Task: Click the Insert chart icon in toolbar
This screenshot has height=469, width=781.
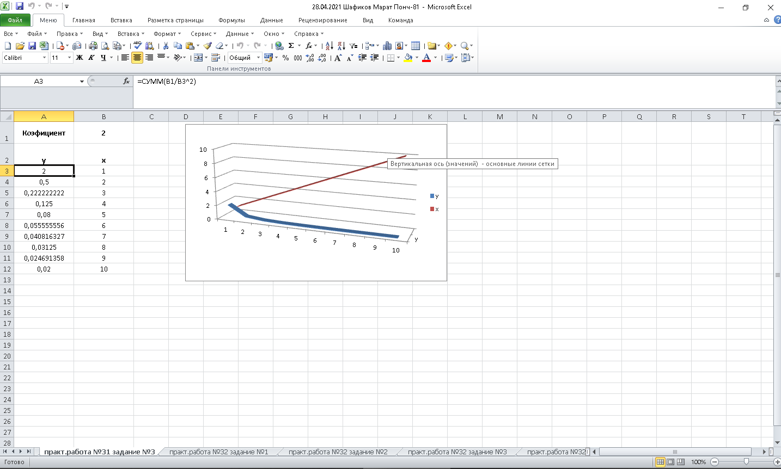Action: pos(387,46)
